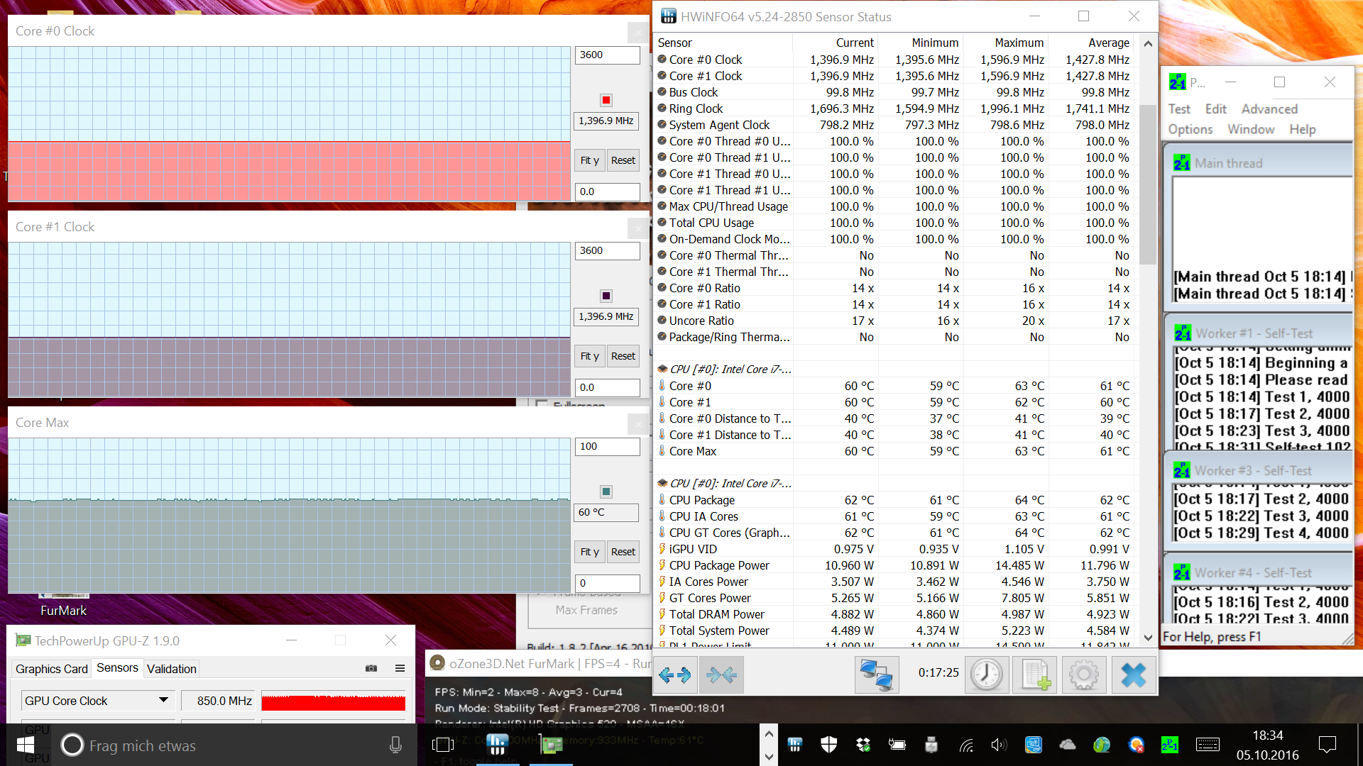Open the Prime95 Test menu
The image size is (1363, 766).
[x=1179, y=109]
